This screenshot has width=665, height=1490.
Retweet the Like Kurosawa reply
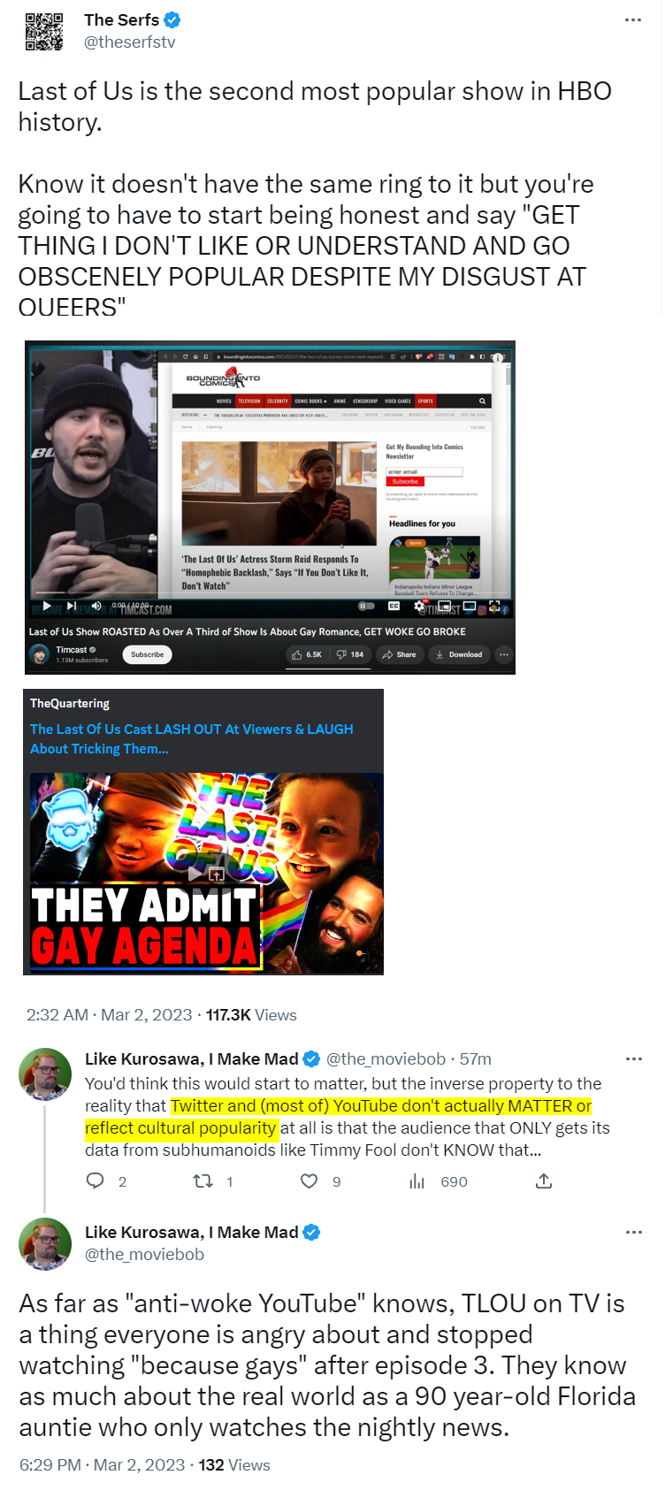203,1181
